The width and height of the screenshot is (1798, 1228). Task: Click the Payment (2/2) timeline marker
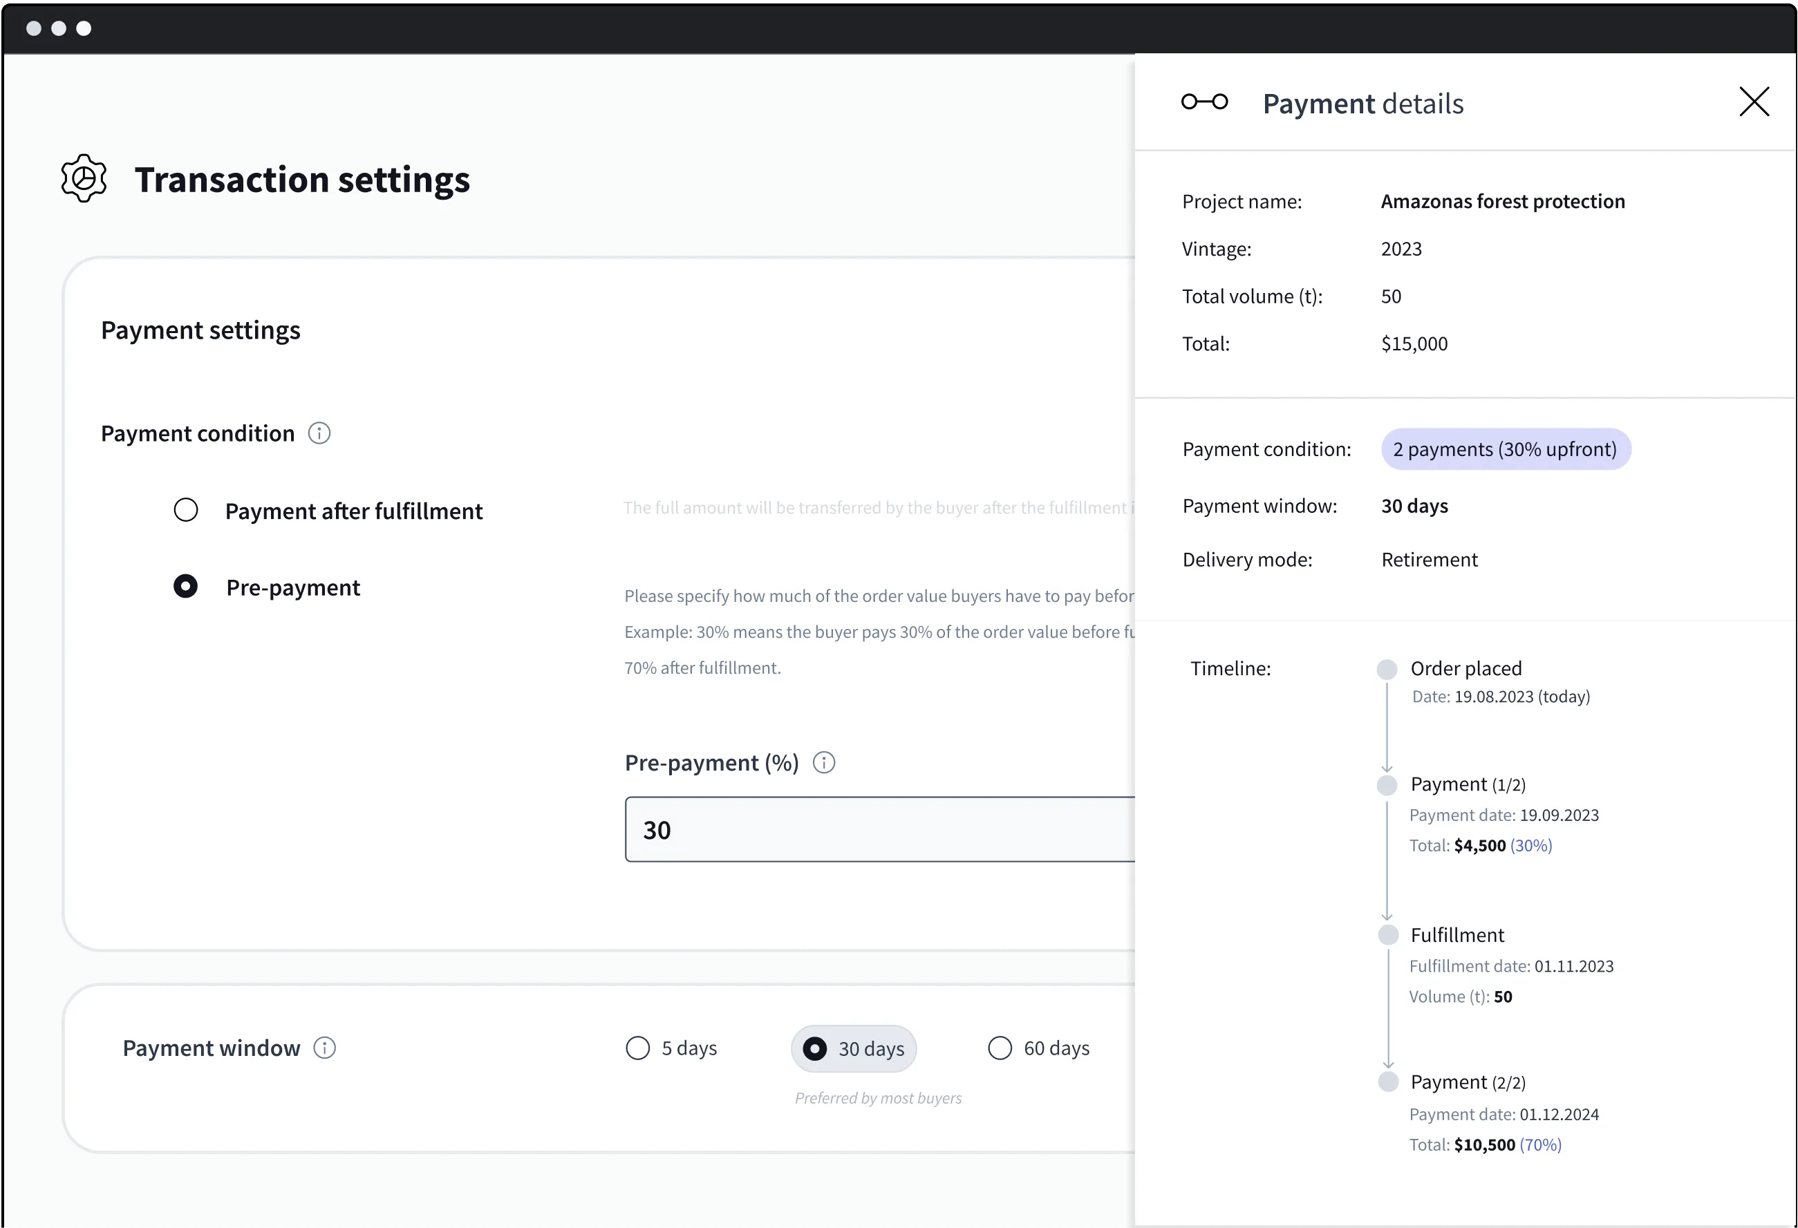[1388, 1082]
